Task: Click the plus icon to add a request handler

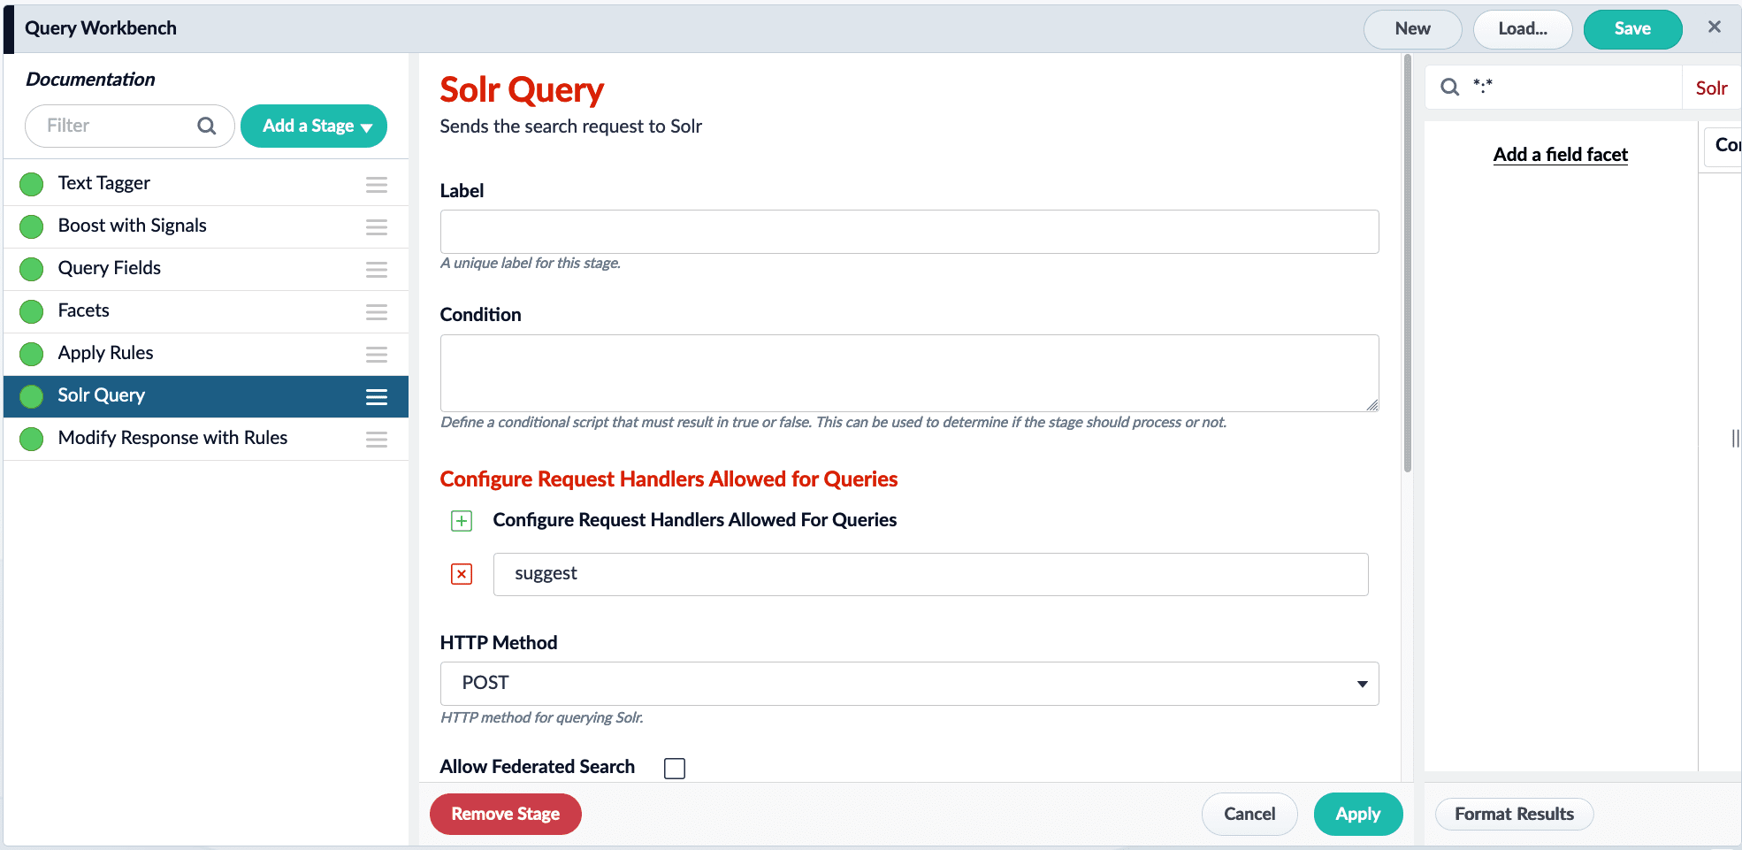Action: tap(461, 520)
